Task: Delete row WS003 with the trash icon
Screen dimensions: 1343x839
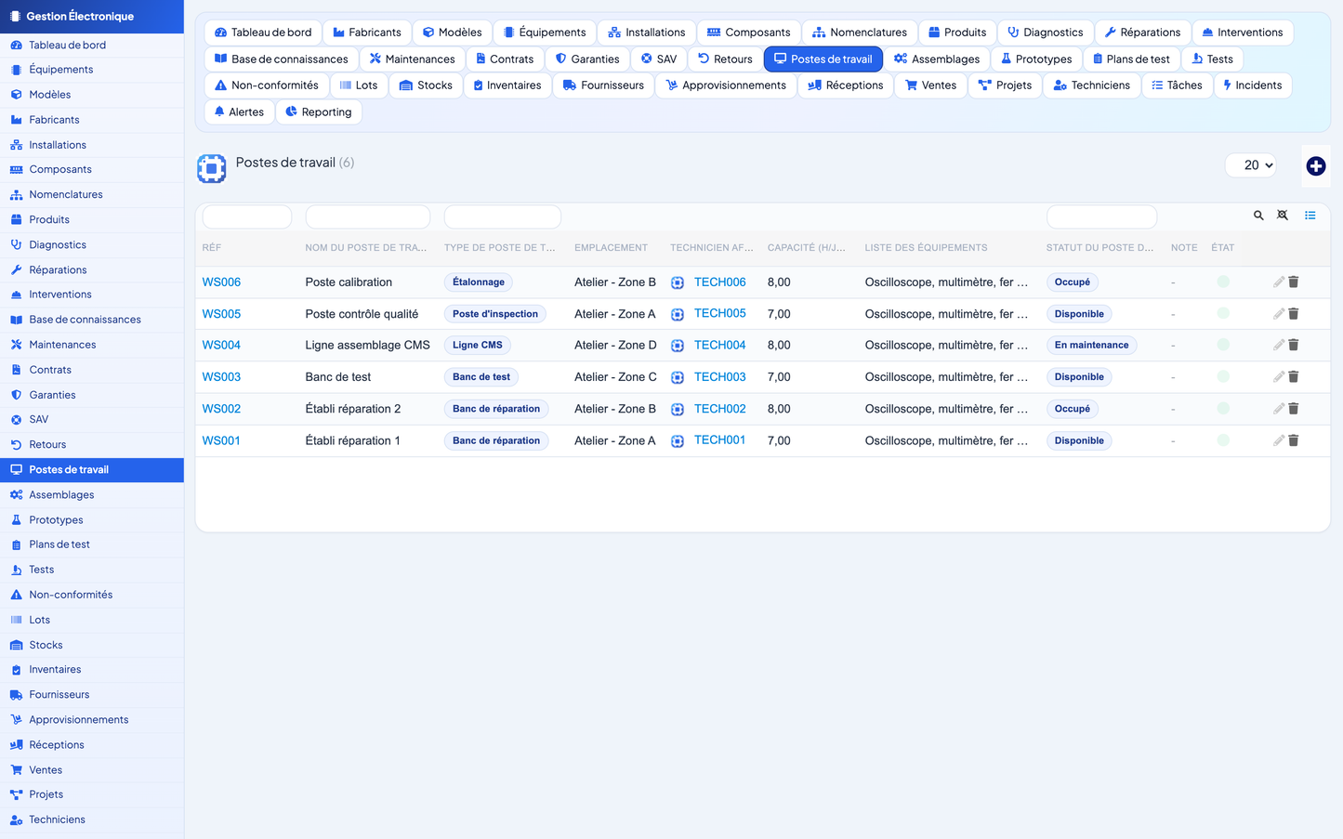Action: pos(1294,377)
